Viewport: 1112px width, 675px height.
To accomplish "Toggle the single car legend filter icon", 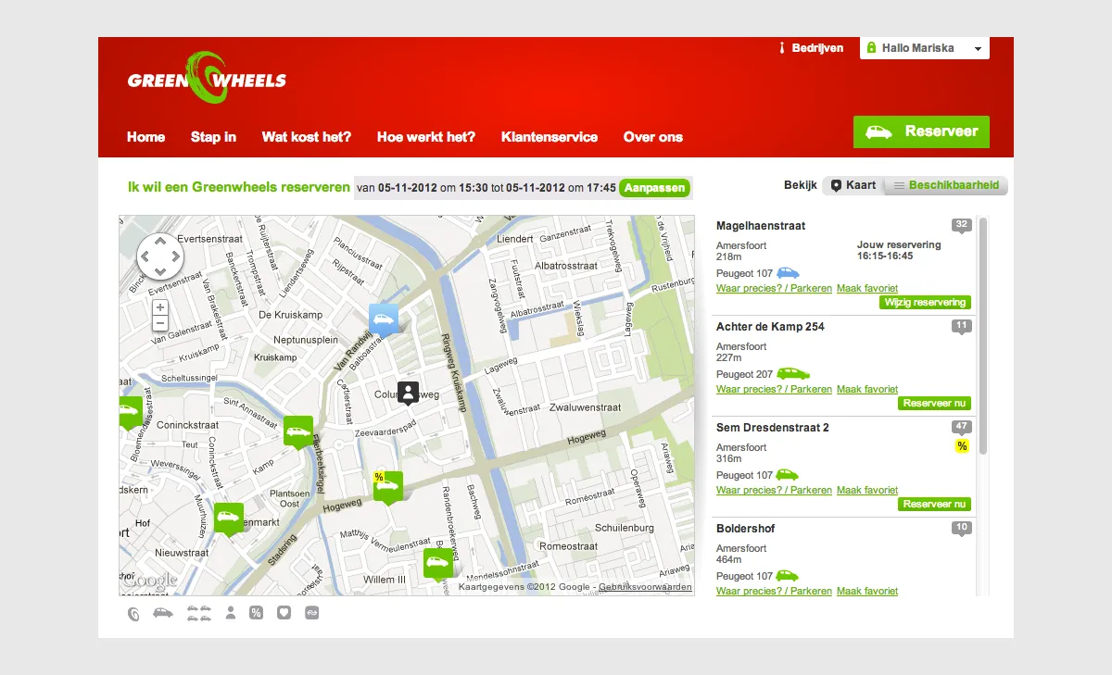I will tap(163, 612).
